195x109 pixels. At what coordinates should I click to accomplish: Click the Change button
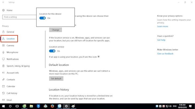point(56,30)
